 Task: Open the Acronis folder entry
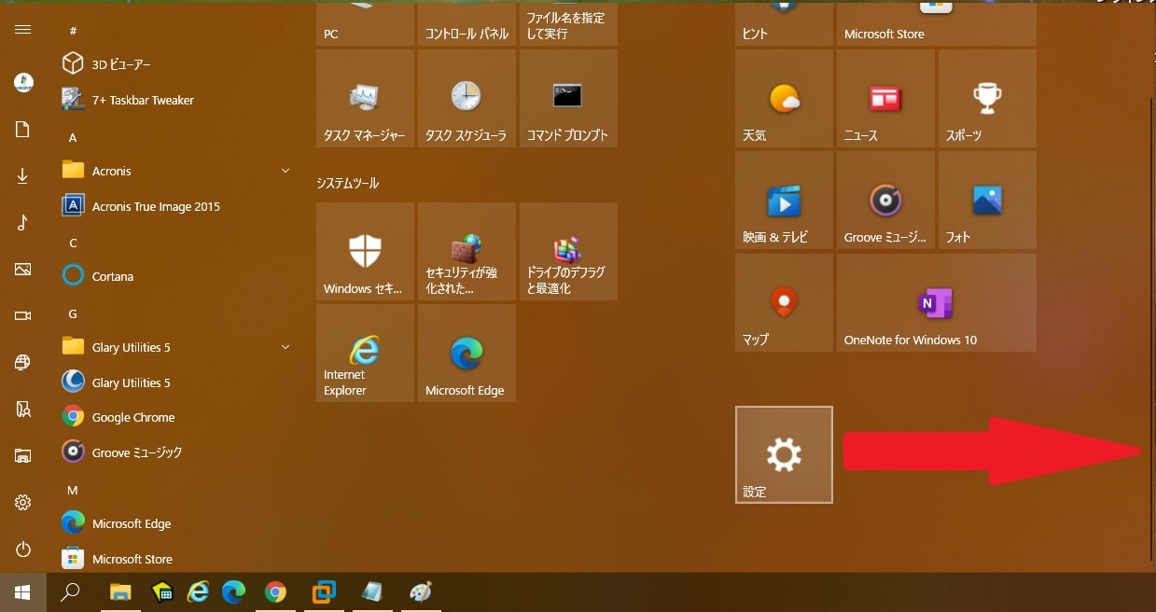[x=177, y=171]
